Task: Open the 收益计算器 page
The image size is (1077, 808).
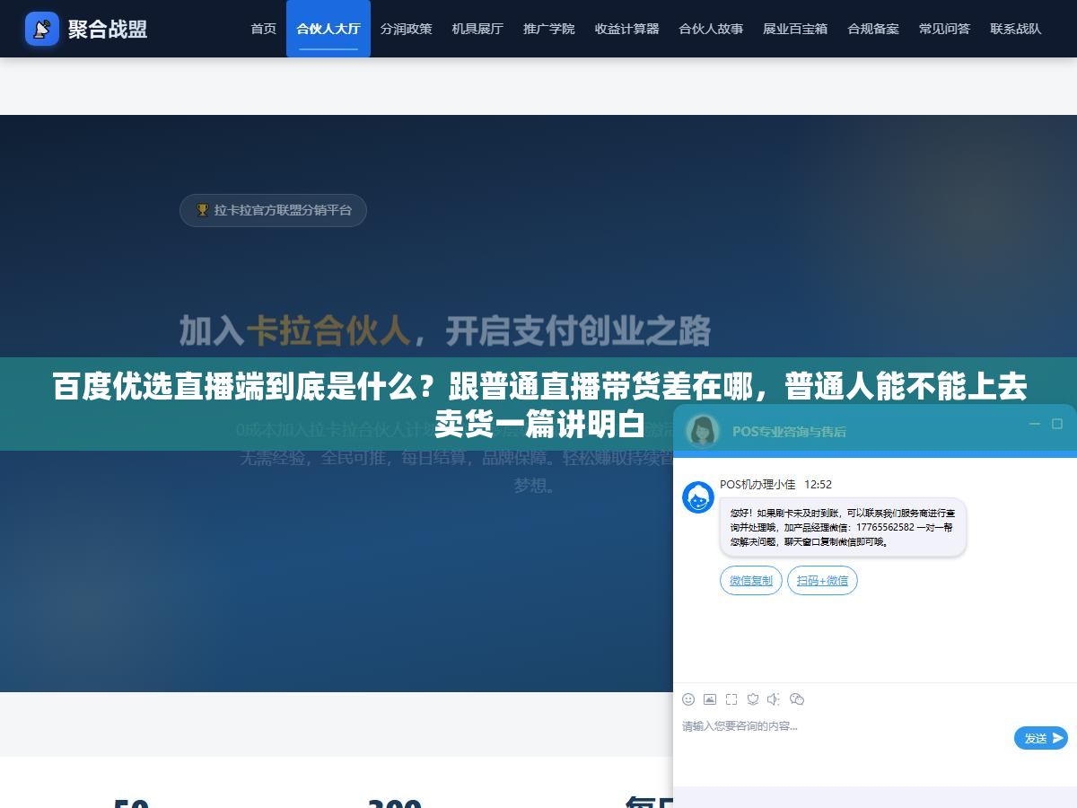Action: point(627,29)
